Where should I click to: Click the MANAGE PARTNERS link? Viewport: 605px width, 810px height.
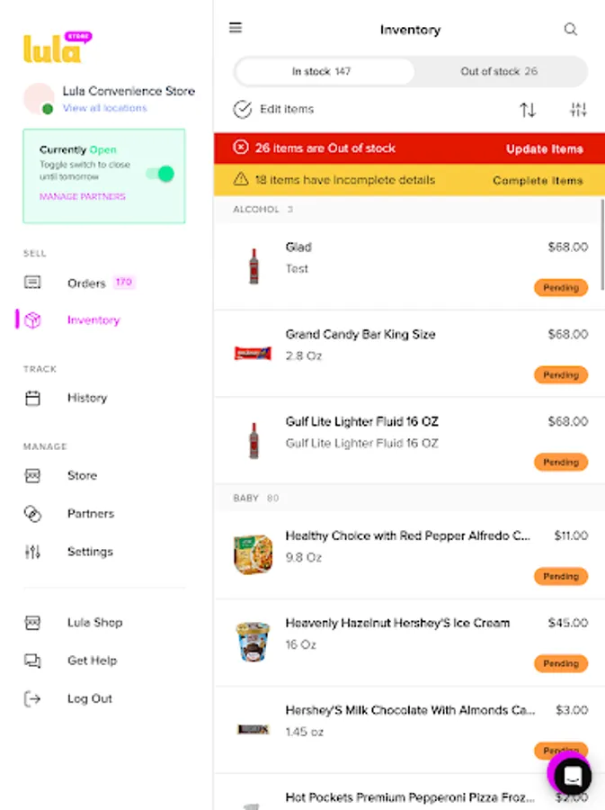[x=83, y=196]
